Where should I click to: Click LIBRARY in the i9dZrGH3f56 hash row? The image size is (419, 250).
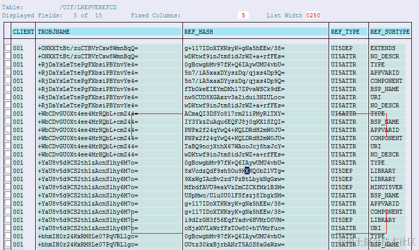pyautogui.click(x=383, y=220)
